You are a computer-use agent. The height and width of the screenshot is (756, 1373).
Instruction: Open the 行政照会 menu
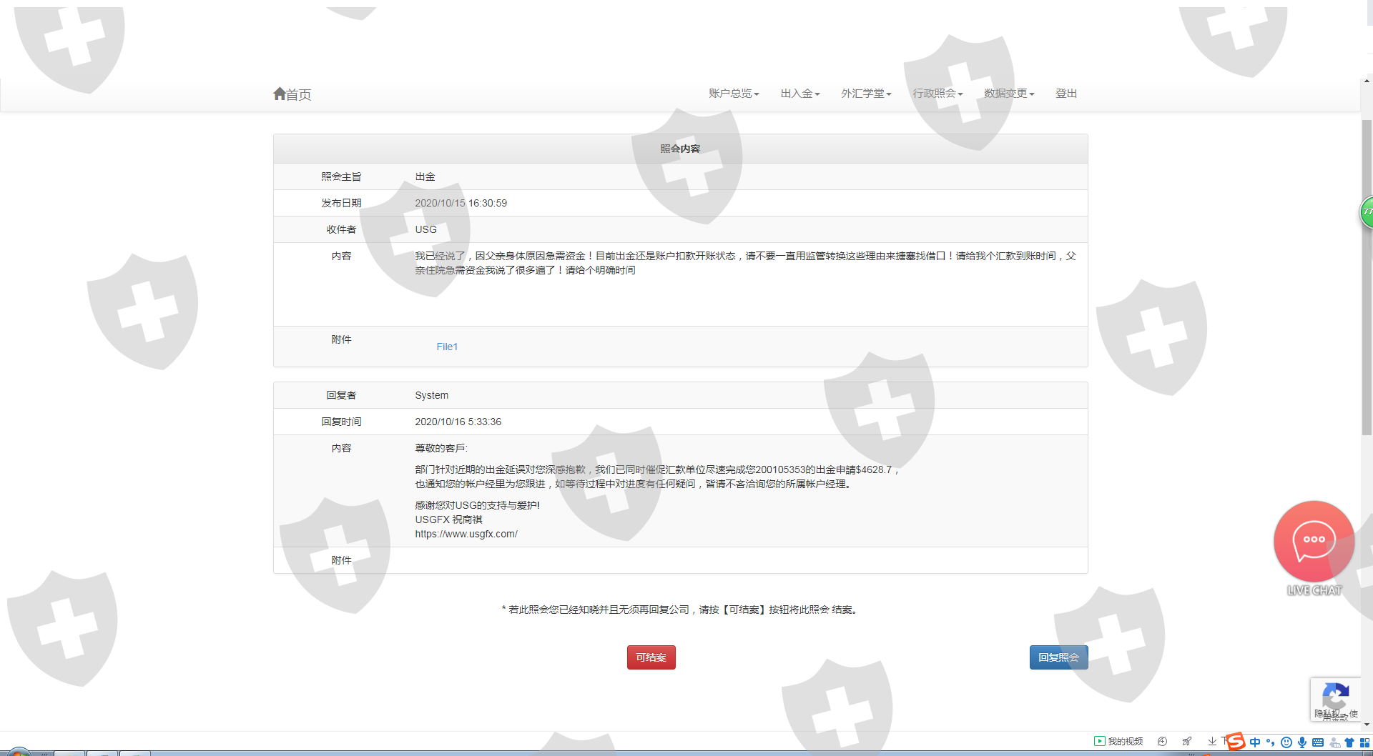pos(938,94)
